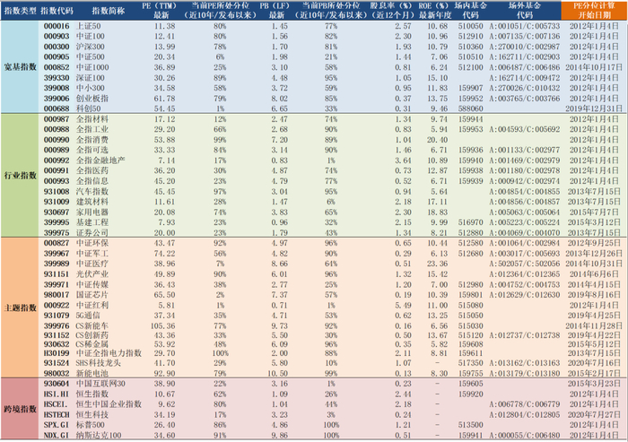Click ROE value 20.40 for 全指消费
The width and height of the screenshot is (628, 442).
[437, 140]
